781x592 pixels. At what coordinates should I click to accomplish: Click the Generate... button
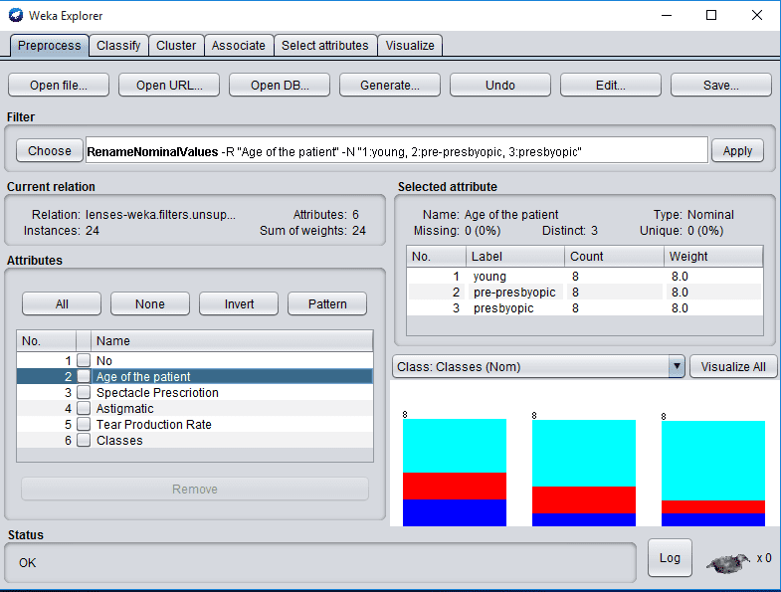(x=390, y=86)
